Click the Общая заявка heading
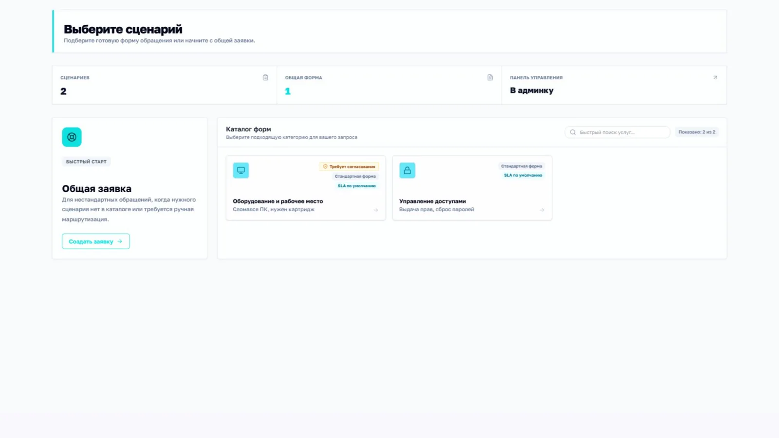Viewport: 779px width, 438px height. point(96,189)
